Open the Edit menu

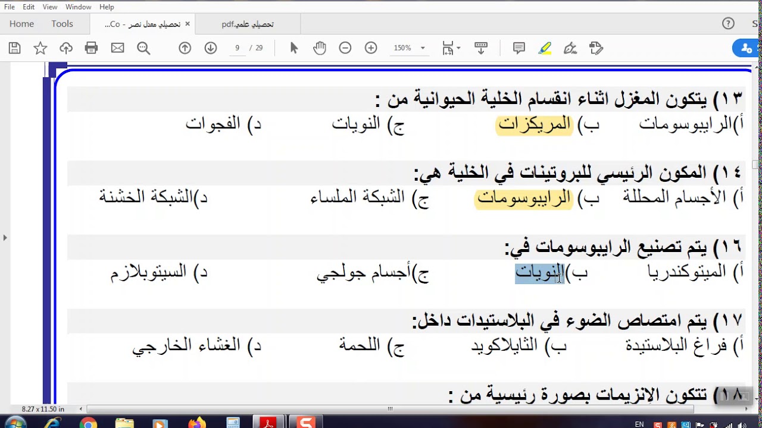pos(29,7)
